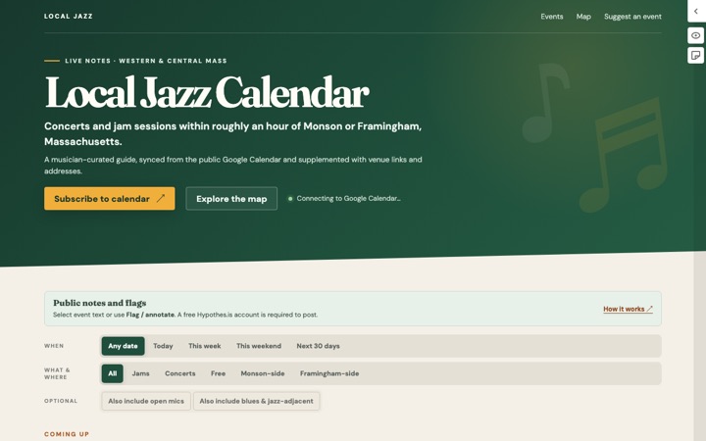Filter events by Jams

tap(140, 373)
